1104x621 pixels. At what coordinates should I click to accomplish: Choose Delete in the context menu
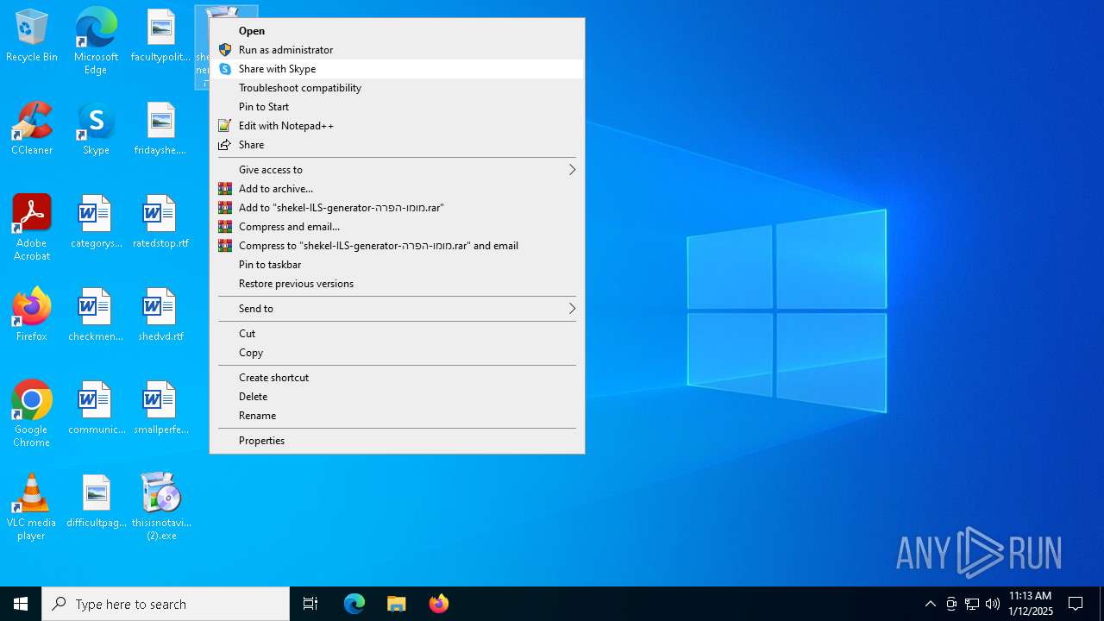click(x=397, y=397)
